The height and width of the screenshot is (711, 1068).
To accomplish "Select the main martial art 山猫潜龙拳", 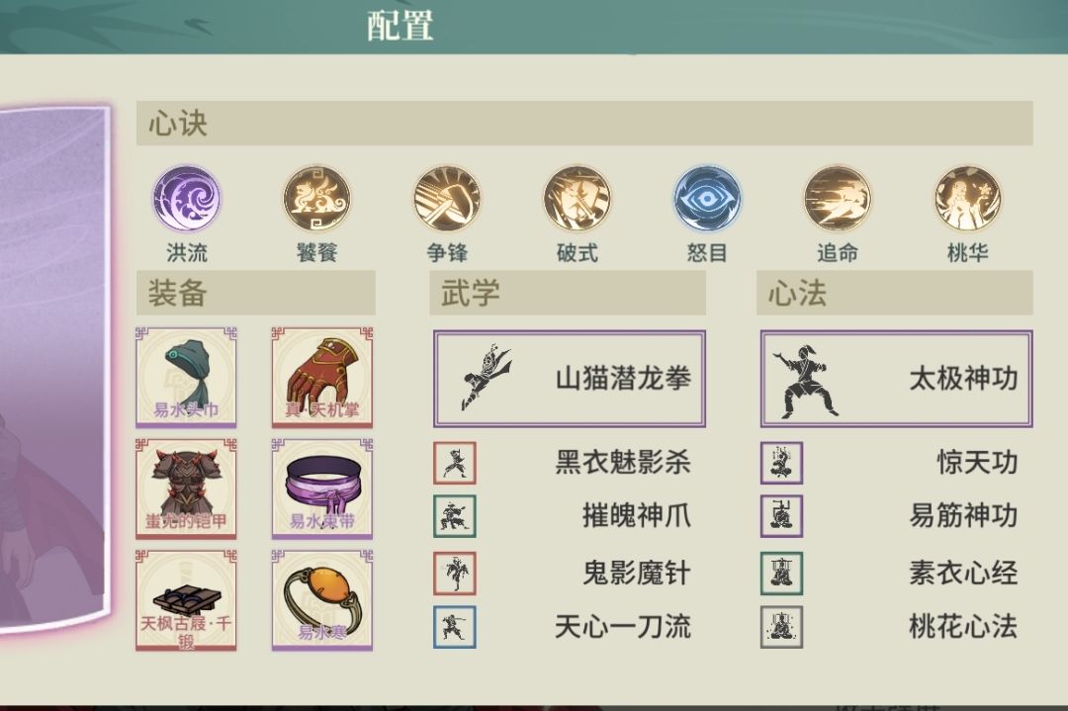I will 570,379.
